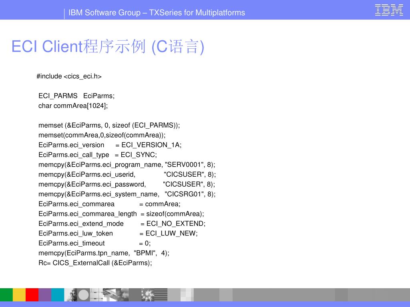
Task: Click the line 'EciParms.eci_timeout = 0;'
Action: point(94,243)
